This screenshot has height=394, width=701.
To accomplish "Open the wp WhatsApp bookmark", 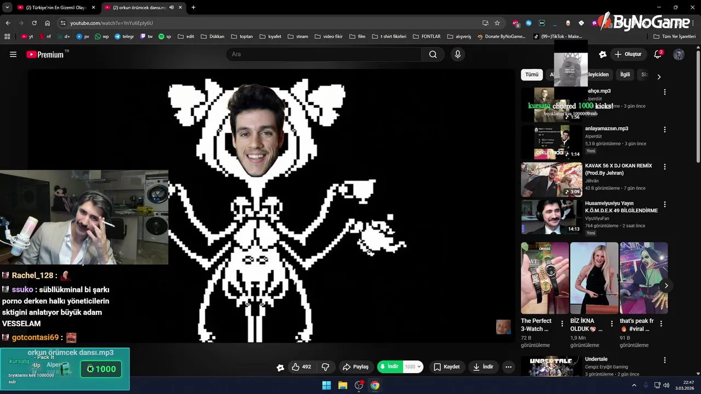I will coord(102,37).
